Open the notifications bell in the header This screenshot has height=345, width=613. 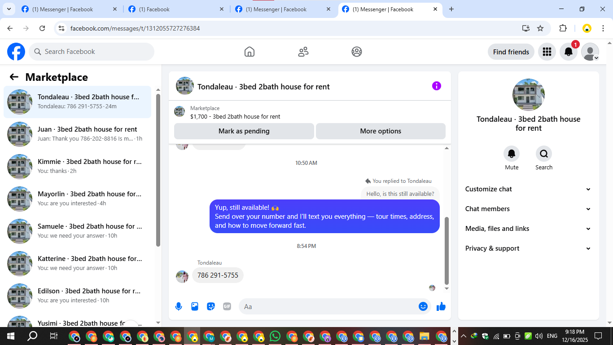tap(569, 52)
